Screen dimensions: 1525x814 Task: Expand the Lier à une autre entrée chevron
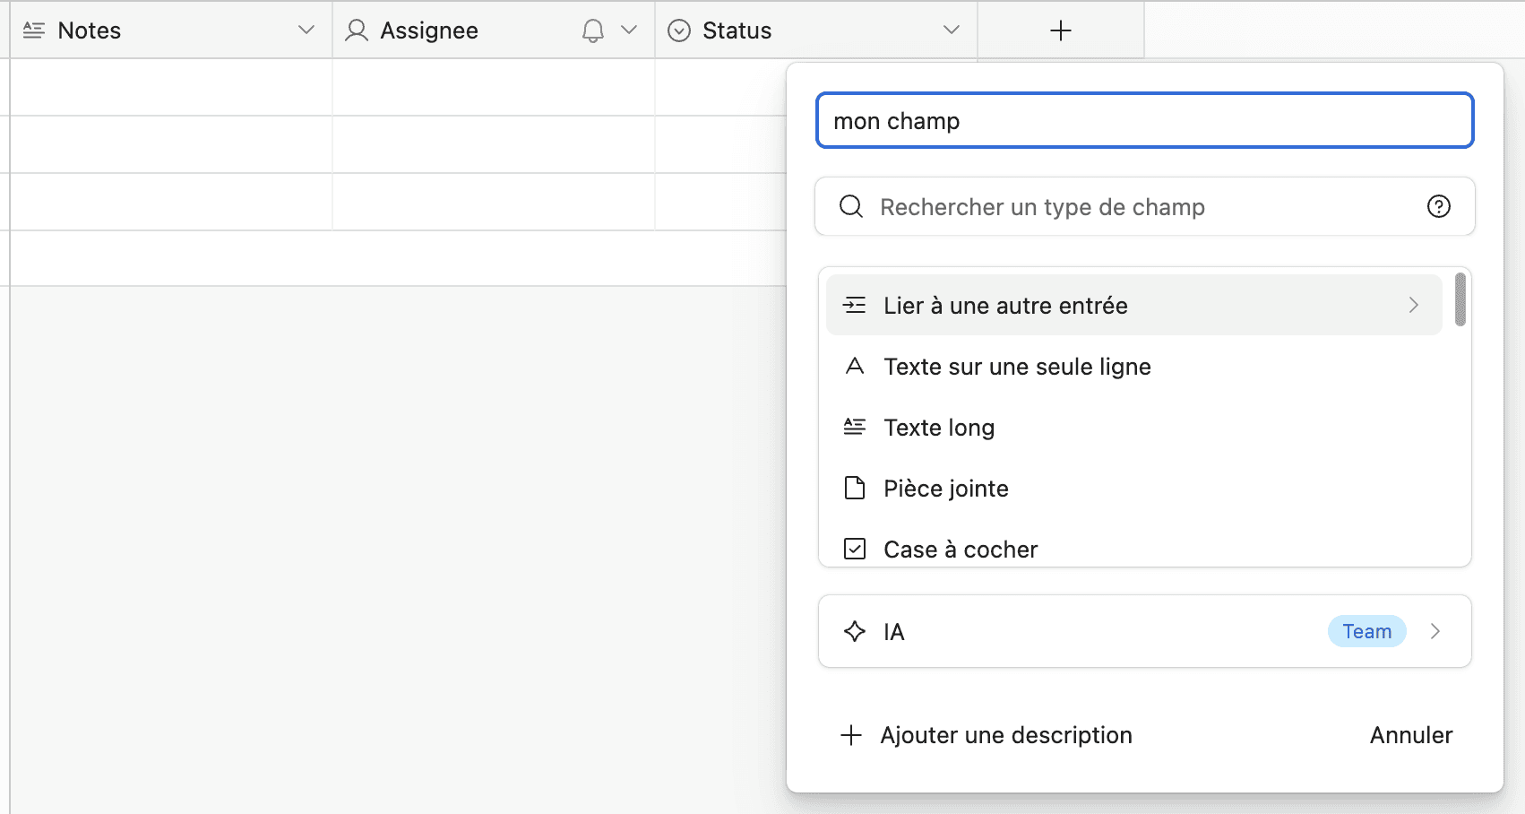tap(1414, 305)
